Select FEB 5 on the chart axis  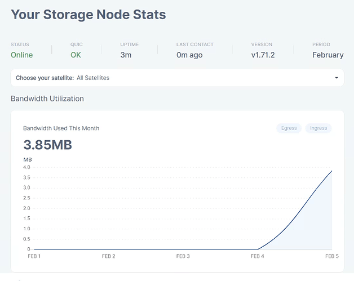[331, 256]
